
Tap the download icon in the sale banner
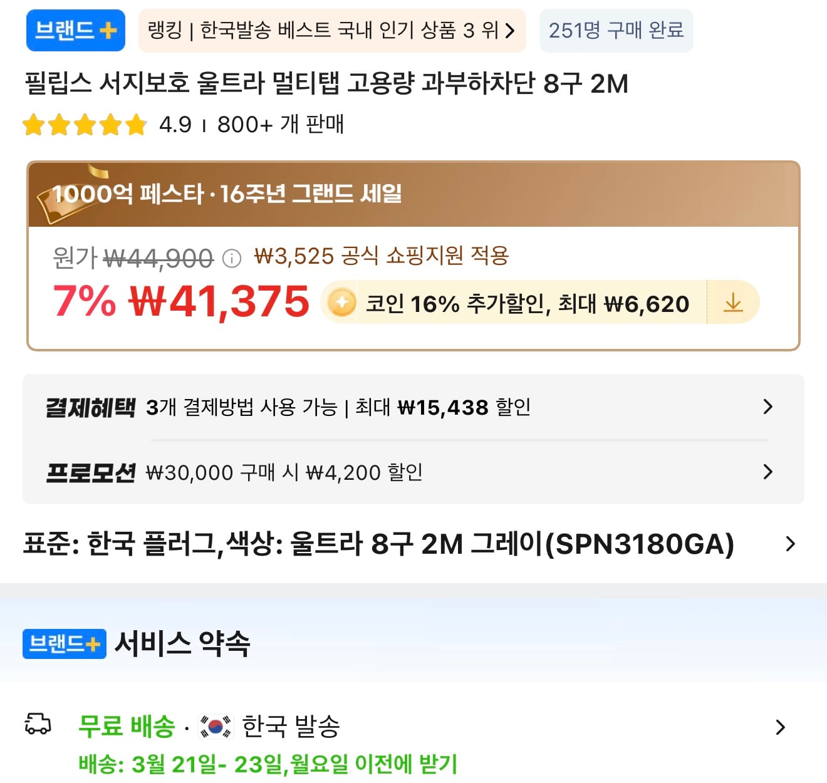click(x=733, y=302)
